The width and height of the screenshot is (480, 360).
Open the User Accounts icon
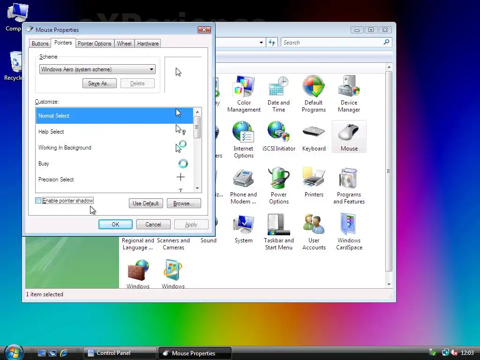pyautogui.click(x=314, y=232)
